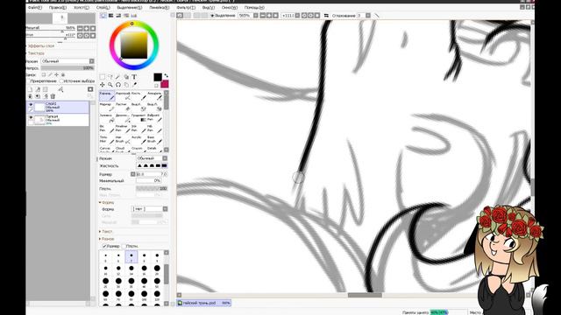561x315 pixels.
Task: Select the Кисть brush tool
Action: 138,95
